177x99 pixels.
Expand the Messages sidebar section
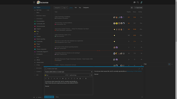39,68
